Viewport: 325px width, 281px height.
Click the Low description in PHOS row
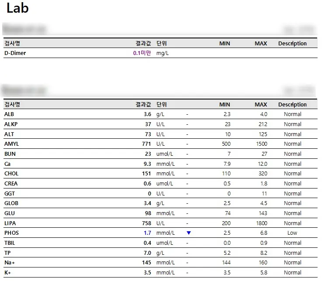point(292,233)
